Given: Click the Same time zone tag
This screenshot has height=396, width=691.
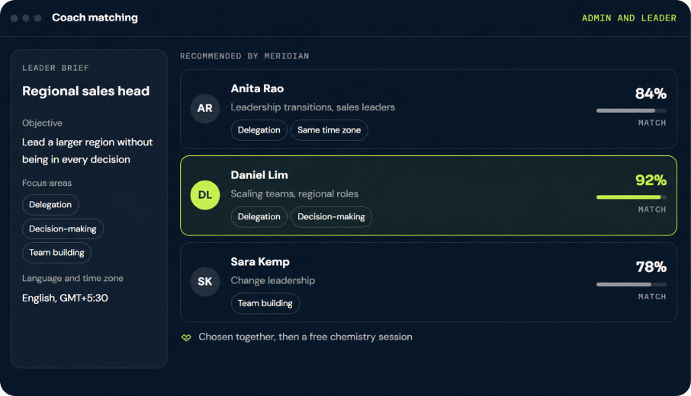Looking at the screenshot, I should pos(329,130).
